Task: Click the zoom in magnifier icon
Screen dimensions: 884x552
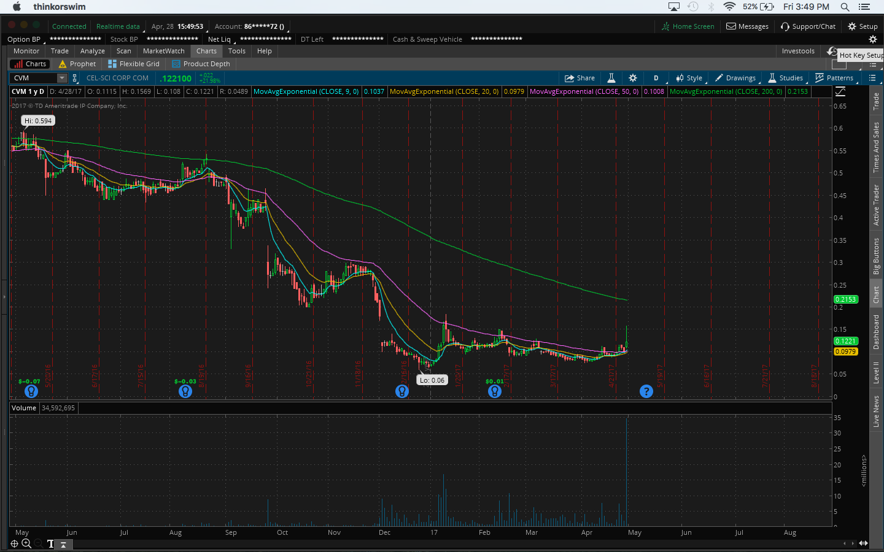Action: (26, 543)
